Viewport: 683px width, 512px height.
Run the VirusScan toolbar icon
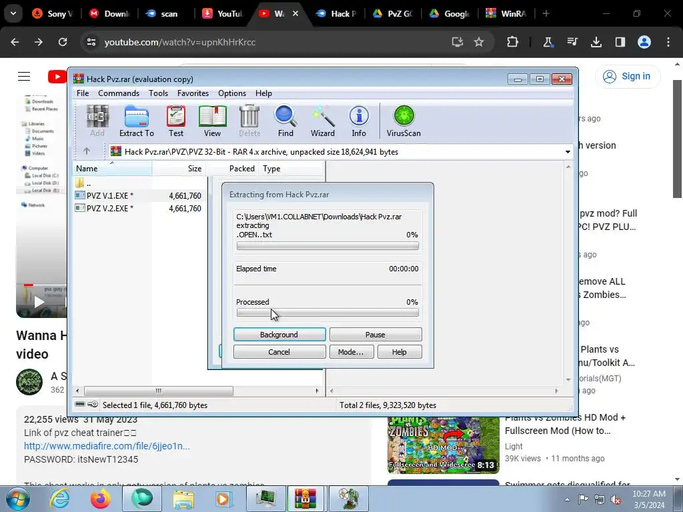(x=404, y=121)
